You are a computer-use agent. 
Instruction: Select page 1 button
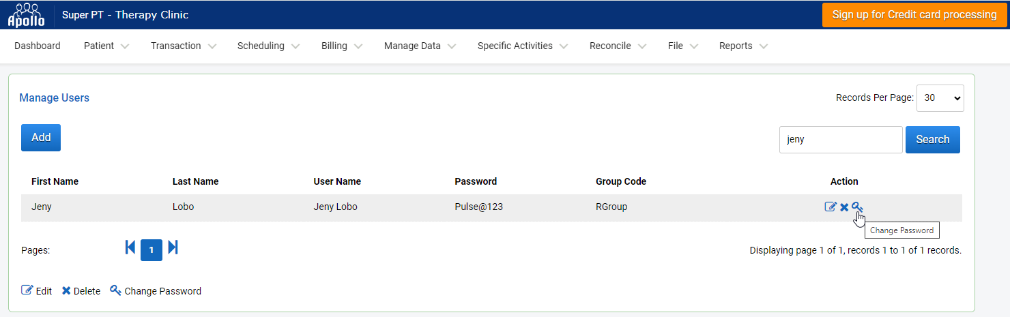tap(151, 250)
